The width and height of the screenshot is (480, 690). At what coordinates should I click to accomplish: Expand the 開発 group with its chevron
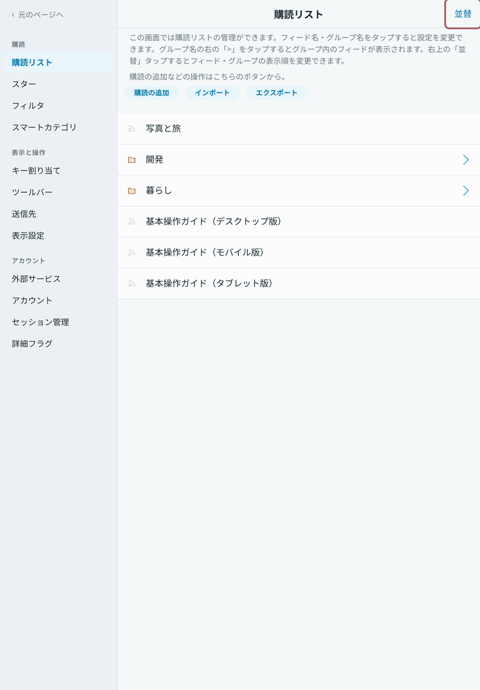(465, 160)
